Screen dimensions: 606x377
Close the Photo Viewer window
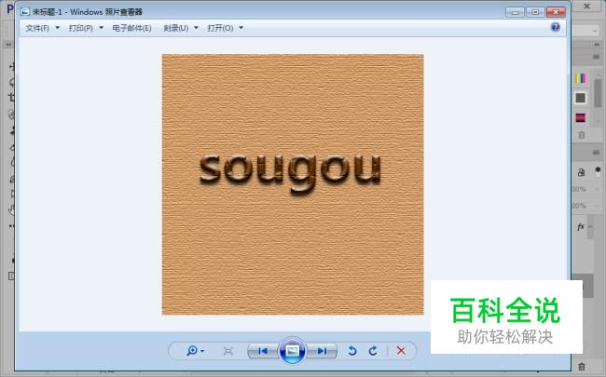556,12
